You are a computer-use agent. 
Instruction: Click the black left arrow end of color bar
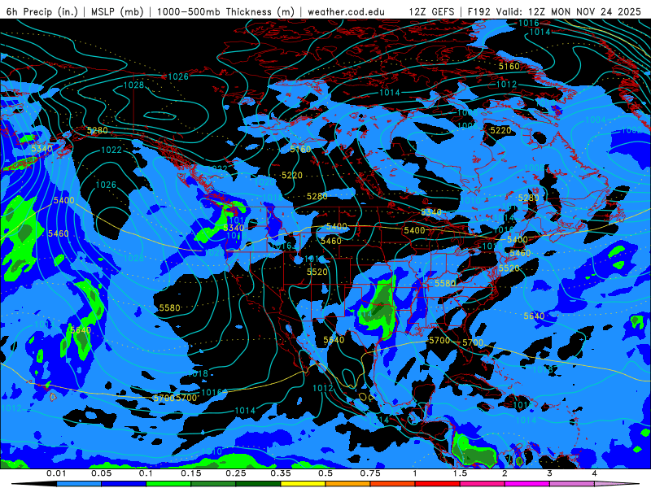point(34,484)
